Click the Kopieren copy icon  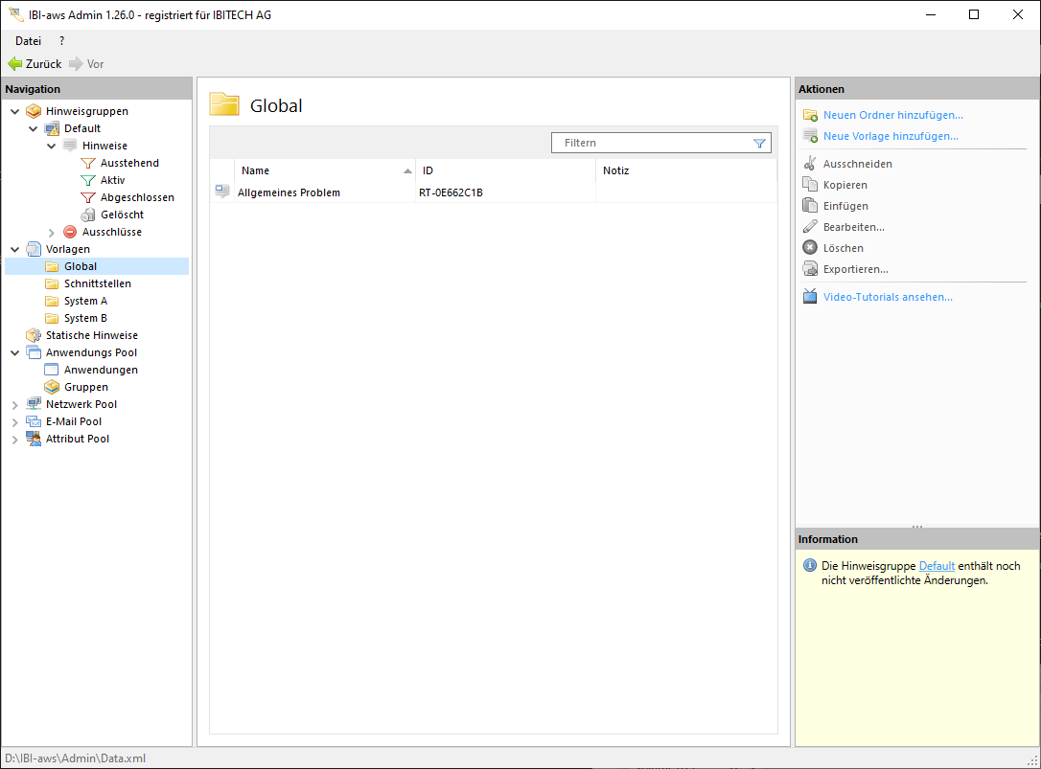(810, 185)
